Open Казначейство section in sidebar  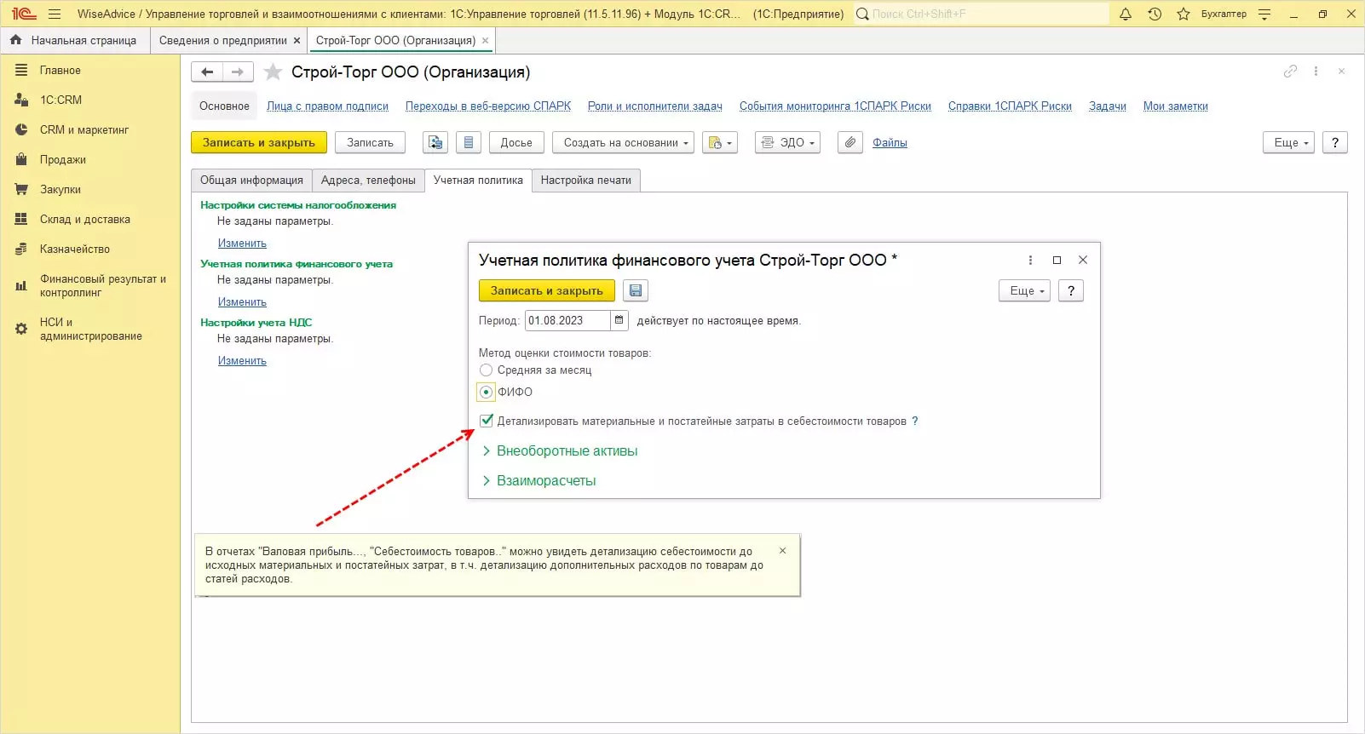(x=75, y=249)
